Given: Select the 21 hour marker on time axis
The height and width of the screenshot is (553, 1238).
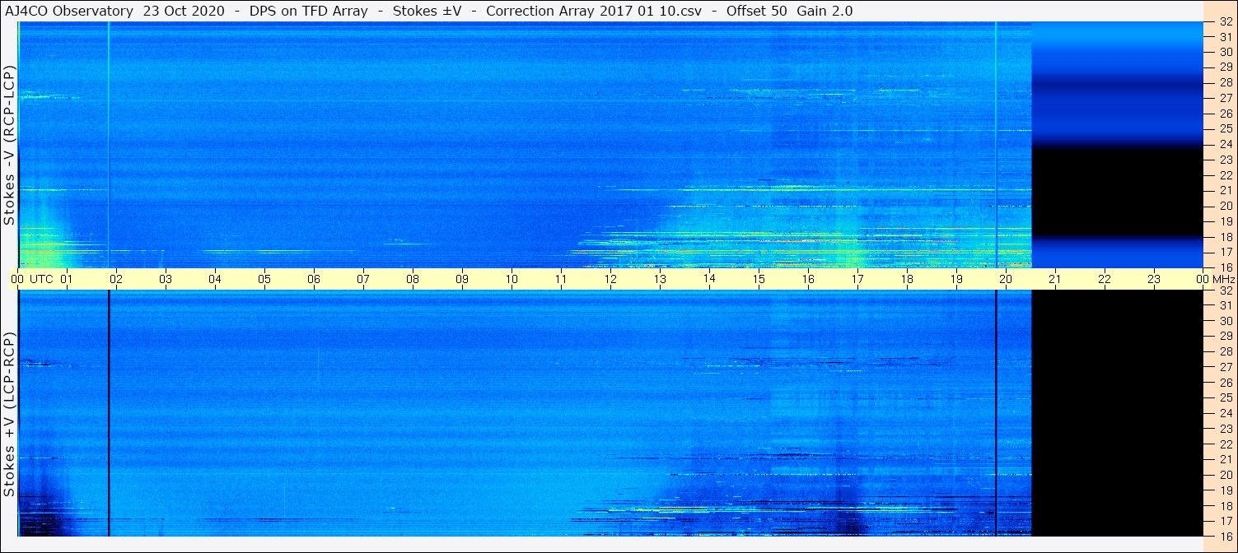Looking at the screenshot, I should click(x=1055, y=279).
